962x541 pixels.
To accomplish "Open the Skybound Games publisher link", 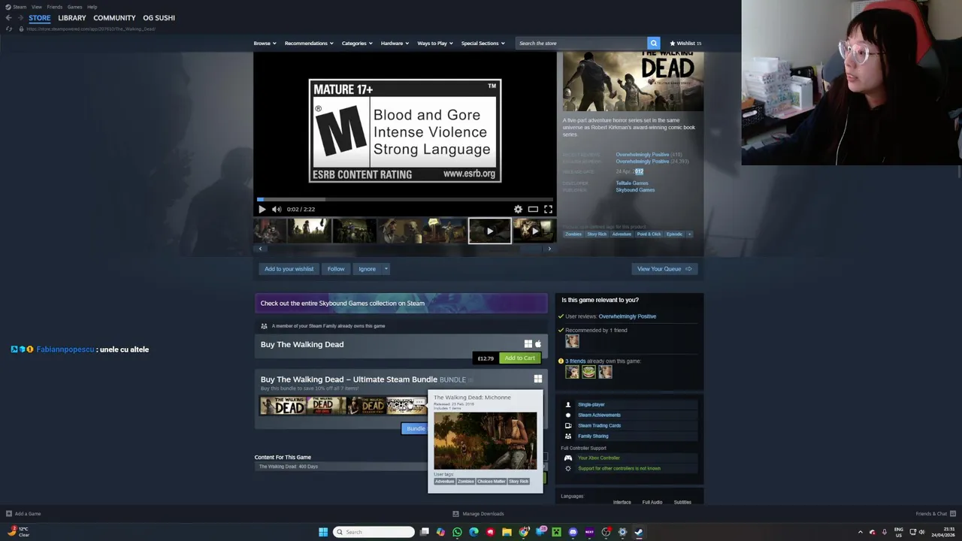I will pos(635,190).
